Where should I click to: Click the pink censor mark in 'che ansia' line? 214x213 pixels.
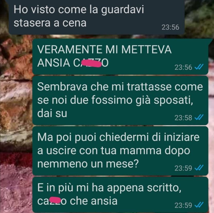[x=55, y=200]
